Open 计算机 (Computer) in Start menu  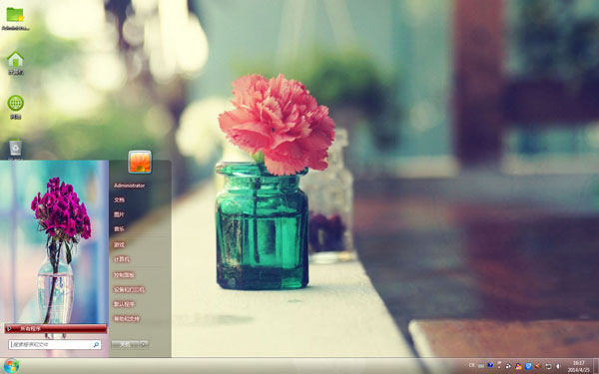pos(122,259)
